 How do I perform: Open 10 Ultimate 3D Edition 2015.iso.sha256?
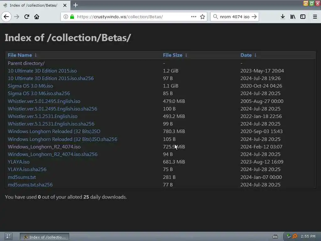(x=51, y=78)
